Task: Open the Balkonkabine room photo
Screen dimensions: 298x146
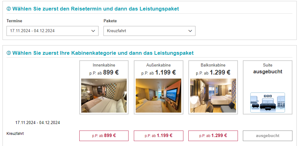Action: [213, 96]
